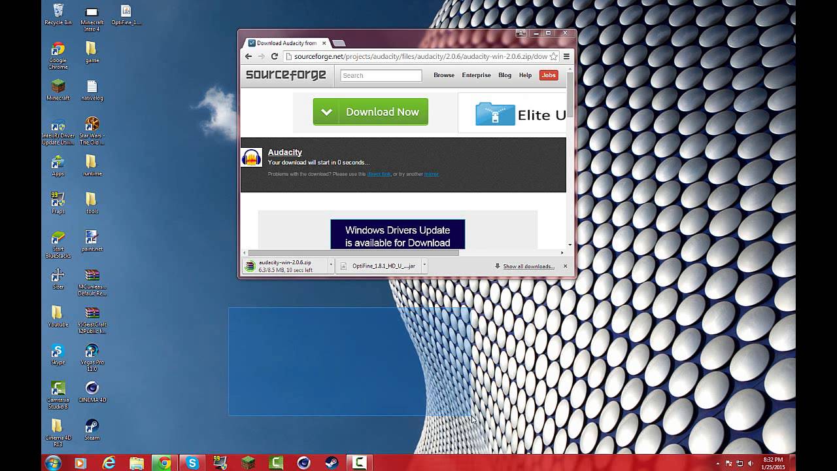The height and width of the screenshot is (471, 837).
Task: Launch the Skype desktop shortcut
Action: pos(58,354)
